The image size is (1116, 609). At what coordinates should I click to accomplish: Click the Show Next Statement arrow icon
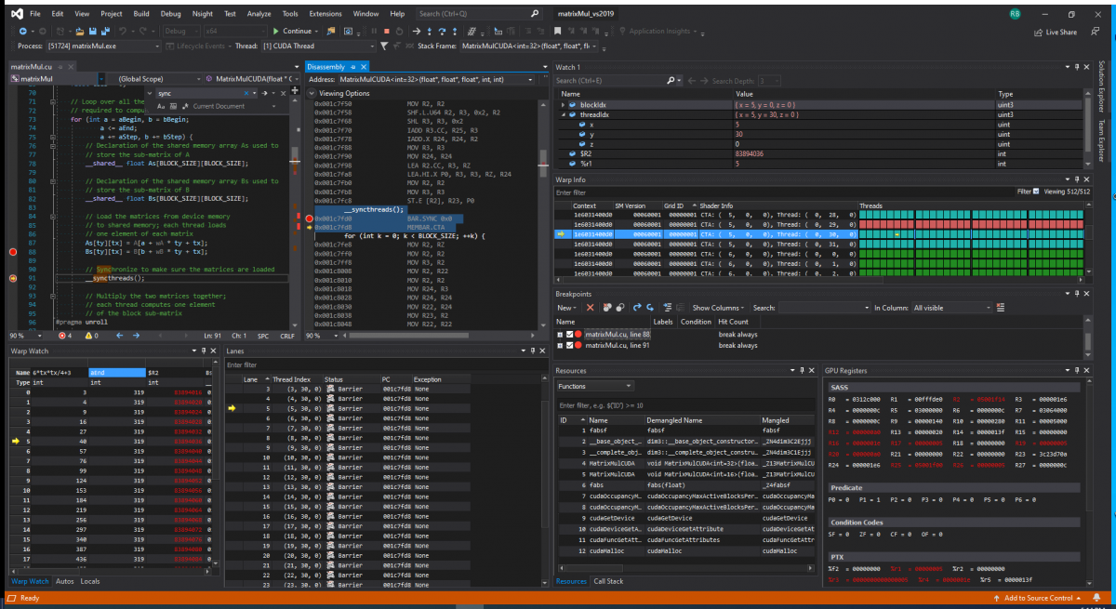click(x=416, y=31)
